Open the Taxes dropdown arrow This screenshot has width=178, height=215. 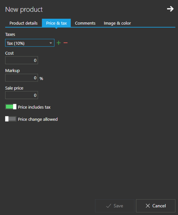51,43
